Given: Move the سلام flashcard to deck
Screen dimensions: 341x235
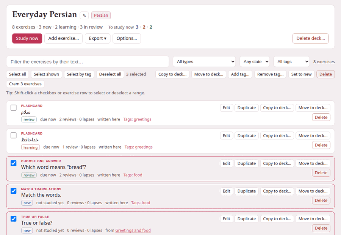Looking at the screenshot, I should point(313,108).
